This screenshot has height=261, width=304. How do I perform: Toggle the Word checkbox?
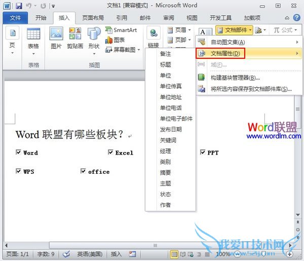pos(18,152)
